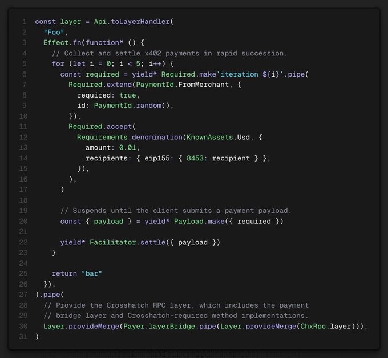This screenshot has width=388, height=358.
Task: Click 'PaymentId.random()' on line 9
Action: [132, 106]
